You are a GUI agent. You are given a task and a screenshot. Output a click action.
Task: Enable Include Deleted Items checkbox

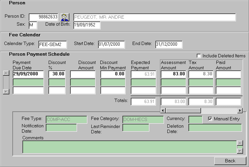click(x=199, y=56)
